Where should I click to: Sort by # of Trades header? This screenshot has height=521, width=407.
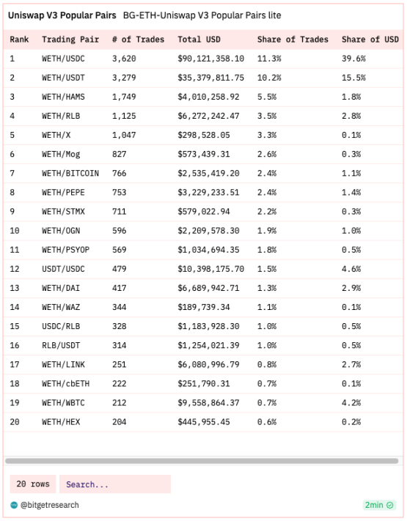click(x=139, y=40)
